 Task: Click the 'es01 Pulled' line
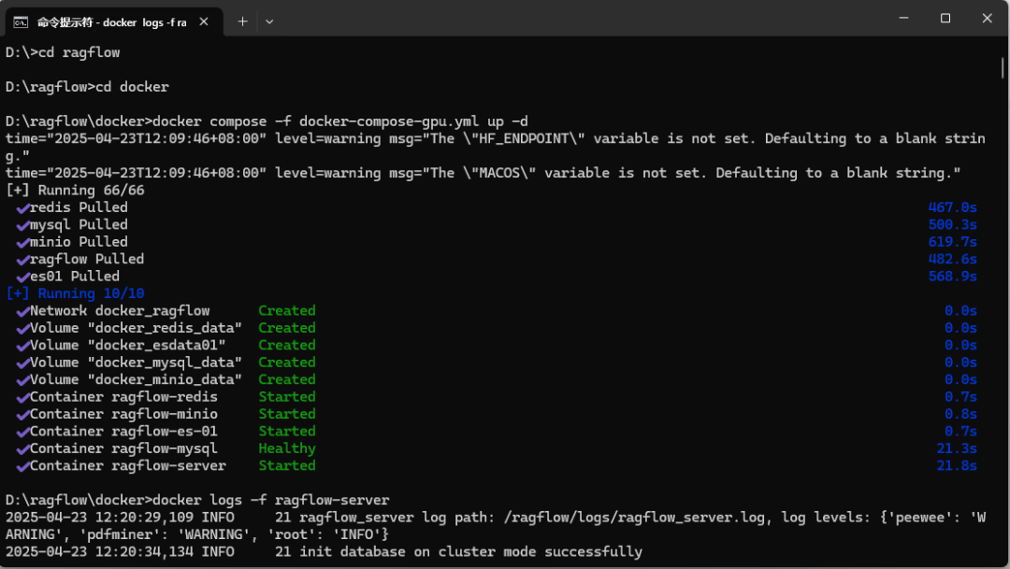tap(68, 277)
